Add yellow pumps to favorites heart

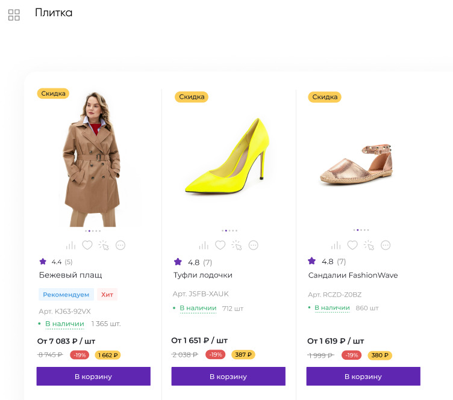[x=220, y=245]
